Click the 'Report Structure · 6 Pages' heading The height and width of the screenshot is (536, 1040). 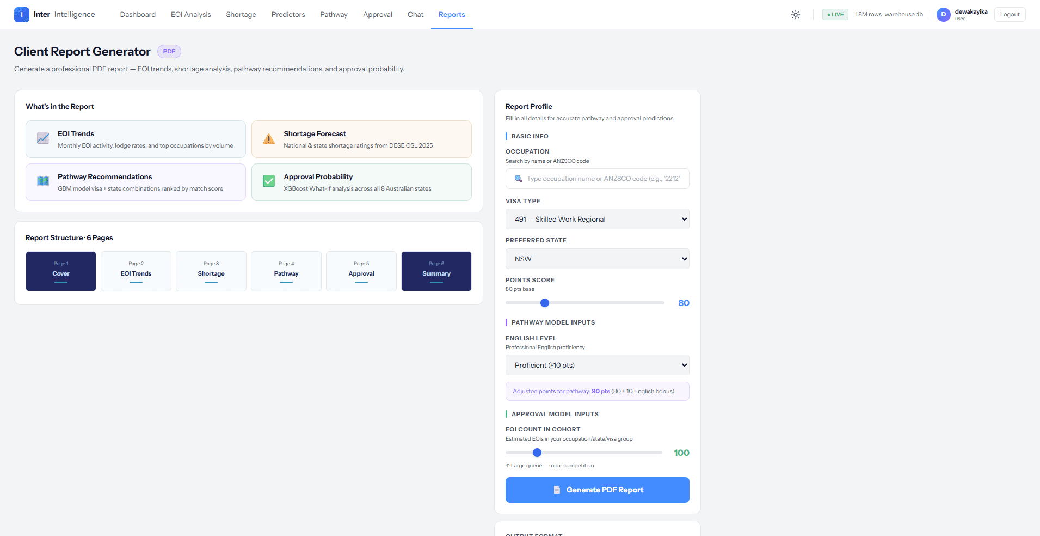(x=69, y=238)
